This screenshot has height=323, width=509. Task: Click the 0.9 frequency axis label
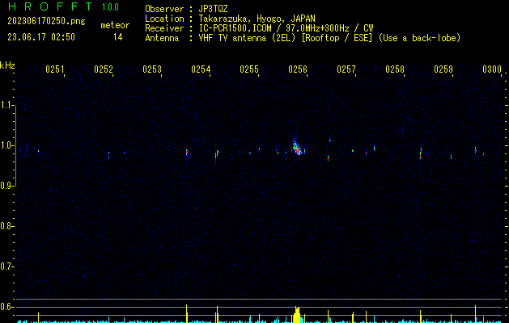coord(7,186)
